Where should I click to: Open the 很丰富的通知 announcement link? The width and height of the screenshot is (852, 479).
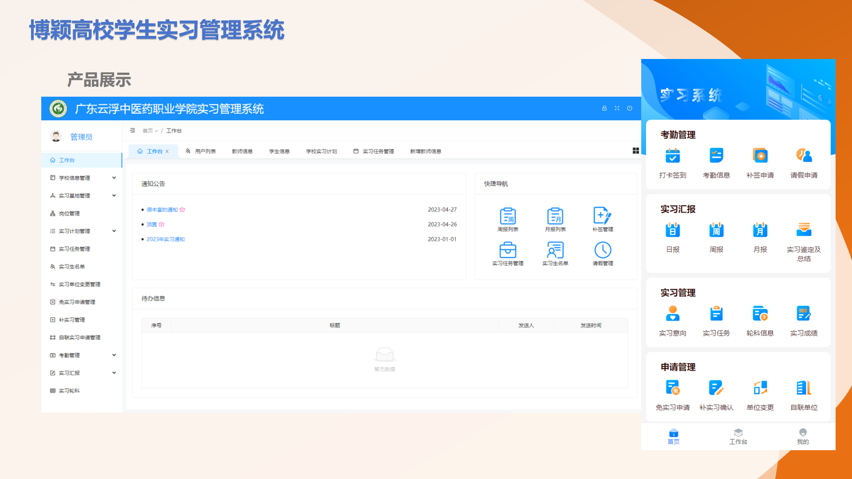pyautogui.click(x=162, y=210)
